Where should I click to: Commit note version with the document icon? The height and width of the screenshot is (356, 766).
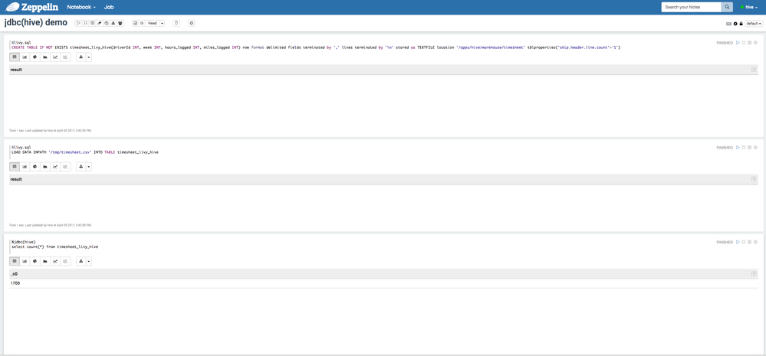click(x=135, y=23)
